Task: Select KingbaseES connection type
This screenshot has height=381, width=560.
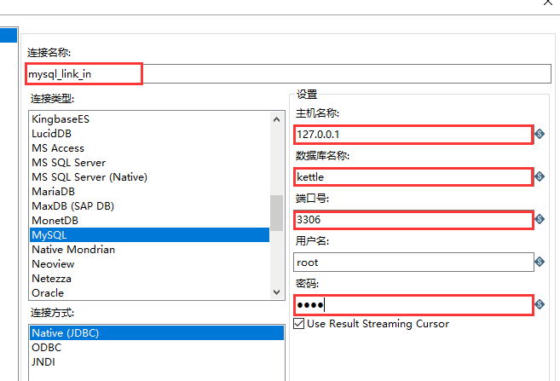Action: click(x=150, y=119)
